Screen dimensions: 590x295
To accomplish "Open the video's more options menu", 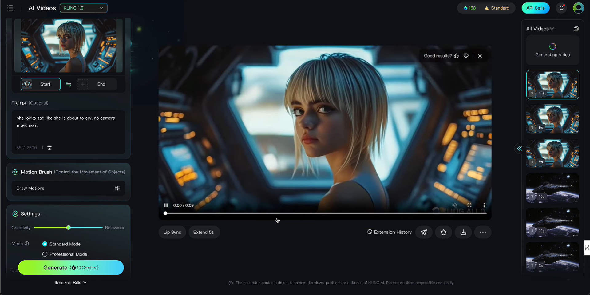I will [x=483, y=232].
